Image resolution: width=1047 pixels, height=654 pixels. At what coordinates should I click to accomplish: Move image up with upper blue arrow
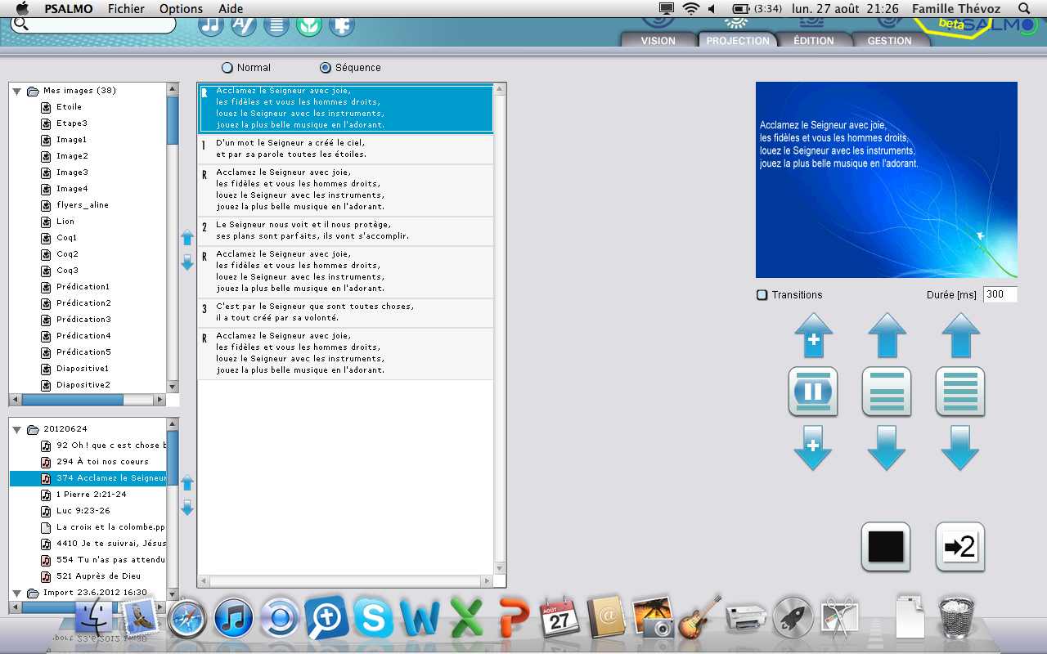187,238
